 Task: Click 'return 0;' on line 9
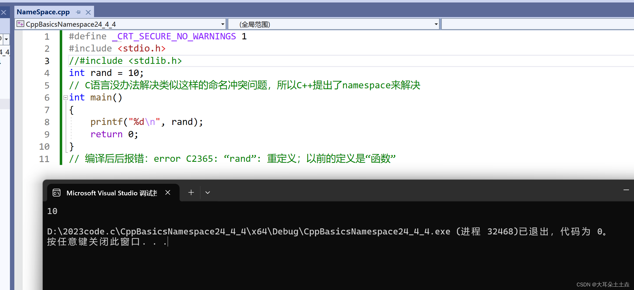click(x=114, y=134)
